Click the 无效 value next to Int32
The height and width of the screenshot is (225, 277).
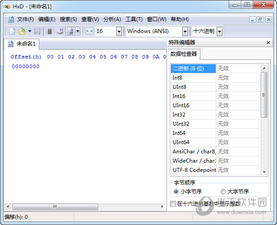pos(223,114)
